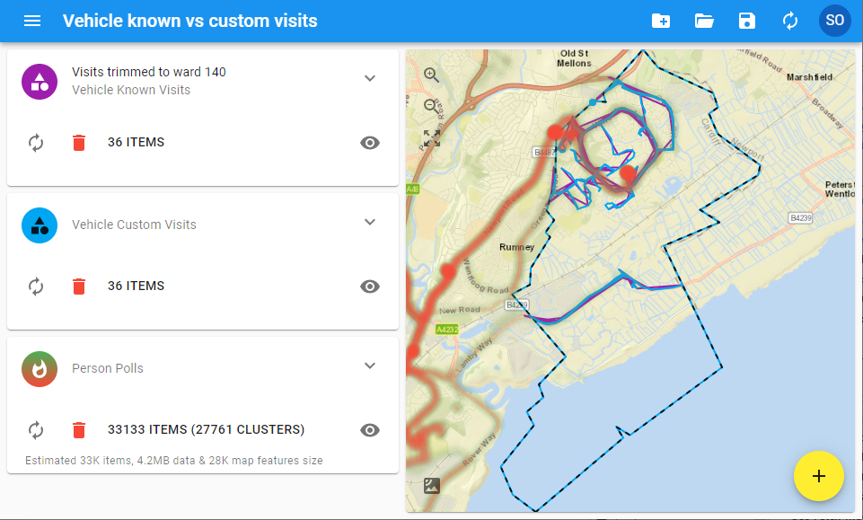The image size is (863, 520).
Task: Expand the Vehicle Custom Visits layer
Action: click(x=370, y=222)
